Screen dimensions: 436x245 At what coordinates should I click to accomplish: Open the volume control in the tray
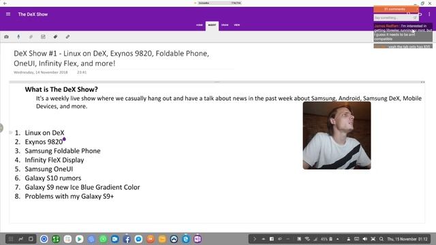tap(365, 239)
